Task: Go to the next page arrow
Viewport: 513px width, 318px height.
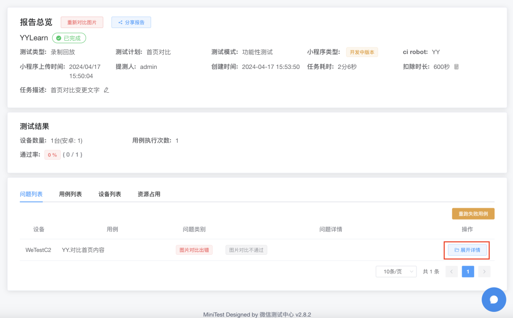Action: 484,271
